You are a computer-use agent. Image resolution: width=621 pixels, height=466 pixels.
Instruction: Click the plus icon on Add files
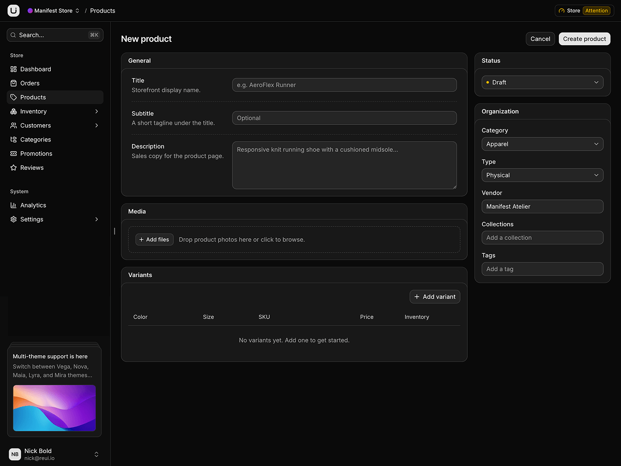(x=142, y=240)
